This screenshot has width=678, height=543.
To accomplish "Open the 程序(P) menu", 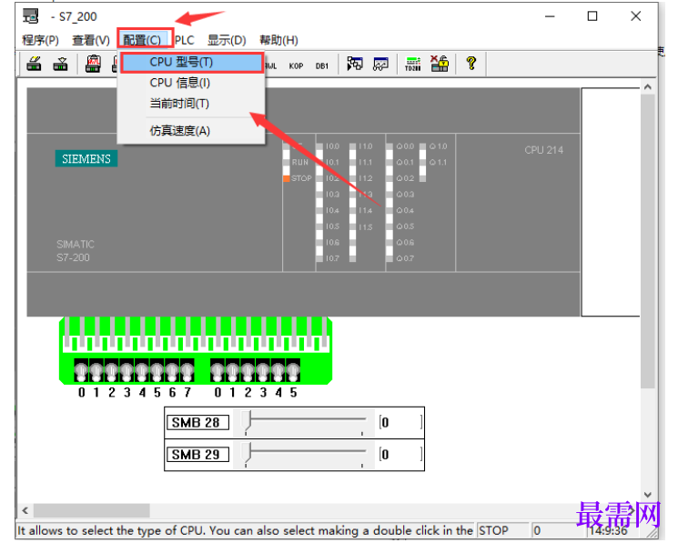I will point(41,40).
